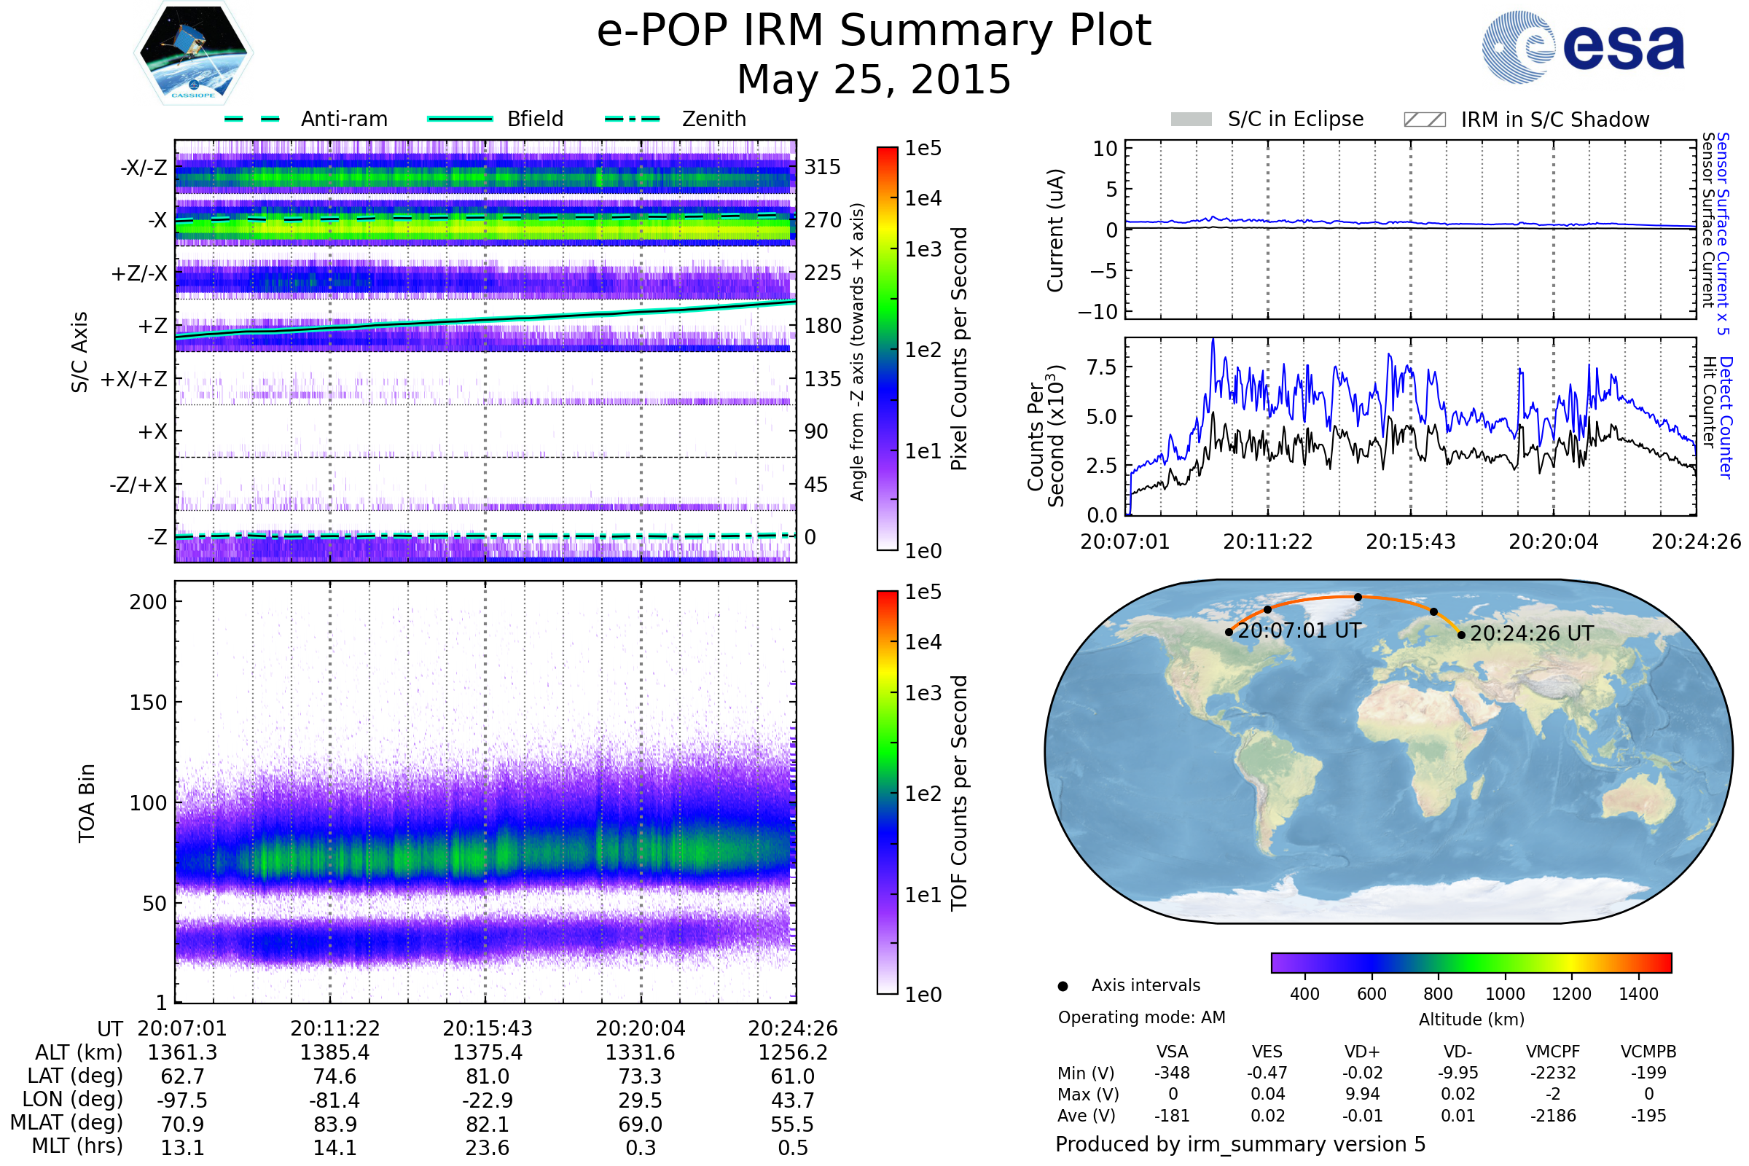
Task: Click the 20:24:26 UT end point on map
Action: pos(1461,635)
